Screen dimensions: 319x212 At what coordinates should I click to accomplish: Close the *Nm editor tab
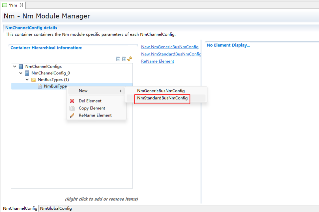pyautogui.click(x=21, y=5)
